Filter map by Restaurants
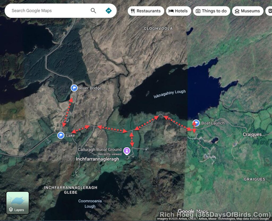 (146, 11)
